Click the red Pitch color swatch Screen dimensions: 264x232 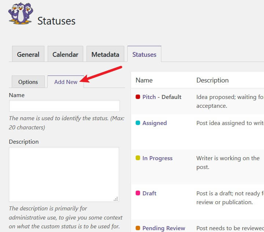click(x=138, y=97)
